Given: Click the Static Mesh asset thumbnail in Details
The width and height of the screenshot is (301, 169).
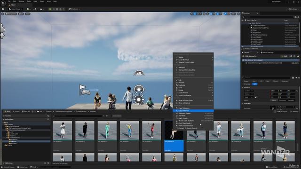Looking at the screenshot, I should [x=273, y=108].
